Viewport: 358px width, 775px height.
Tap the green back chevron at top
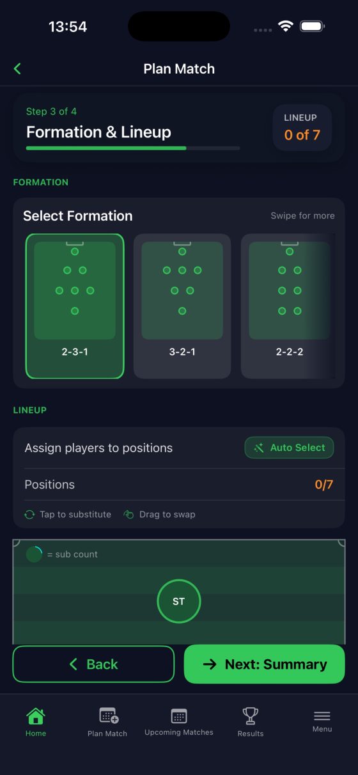click(17, 69)
